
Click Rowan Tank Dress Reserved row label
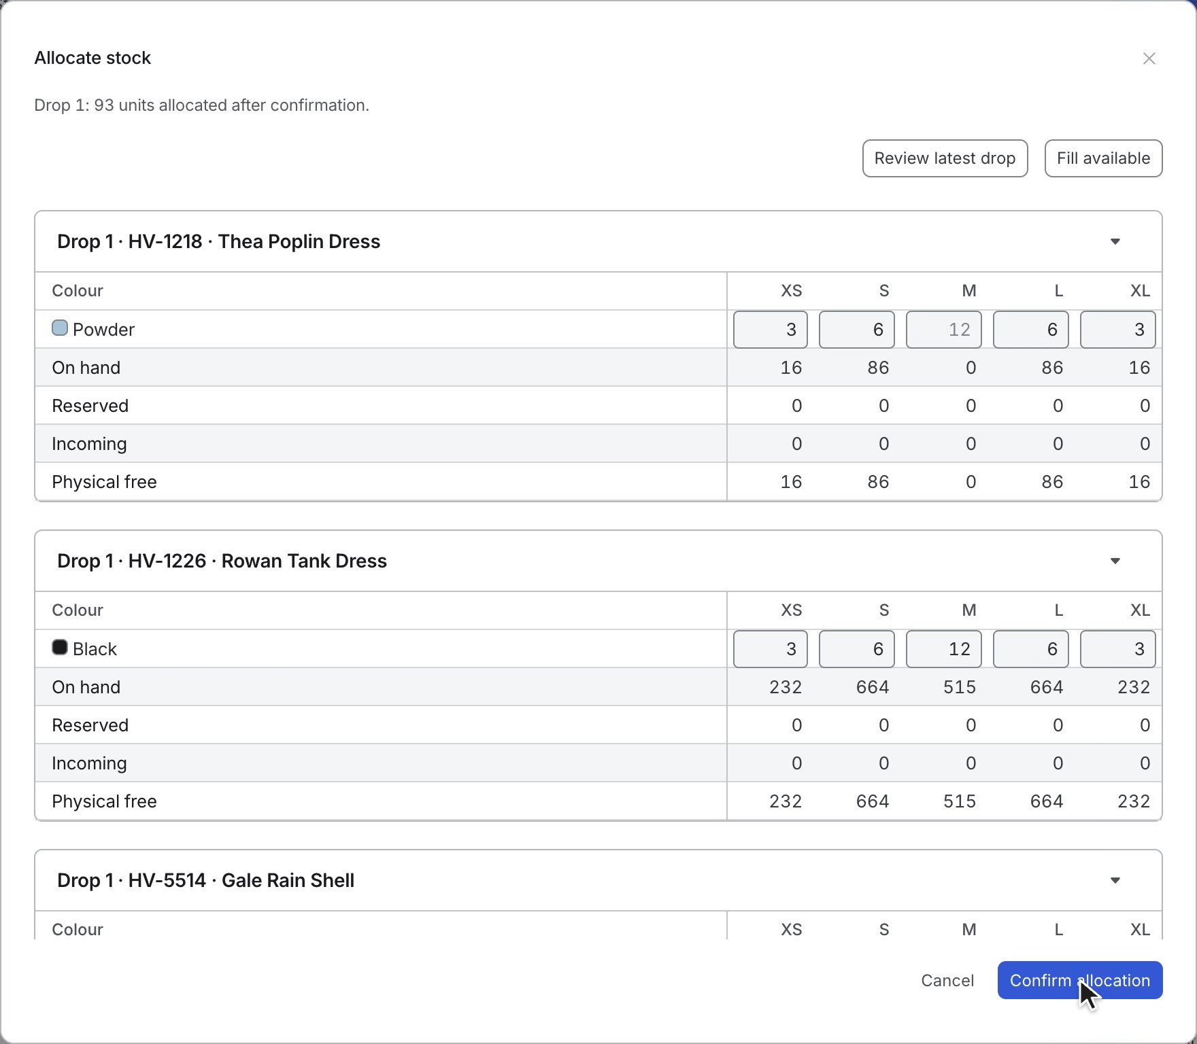[90, 725]
